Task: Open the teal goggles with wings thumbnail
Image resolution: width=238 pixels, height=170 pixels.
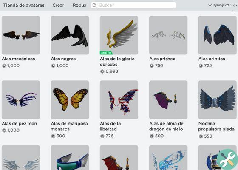Action: (x=70, y=158)
